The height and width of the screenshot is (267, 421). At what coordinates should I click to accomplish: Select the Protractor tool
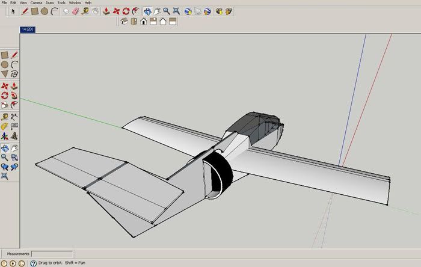pyautogui.click(x=5, y=126)
